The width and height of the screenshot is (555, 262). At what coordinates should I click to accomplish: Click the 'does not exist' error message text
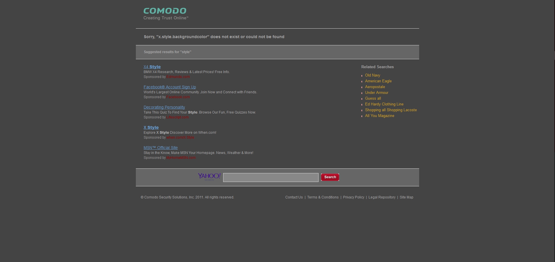coord(214,37)
